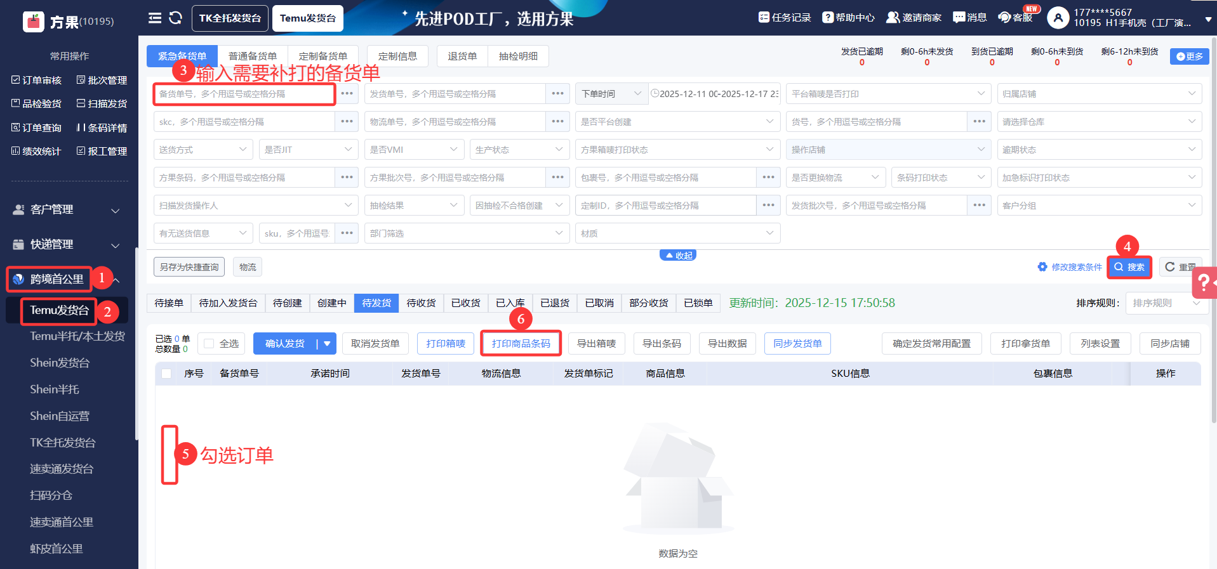Open Temu发货台 sidebar item
This screenshot has height=569, width=1217.
(60, 310)
